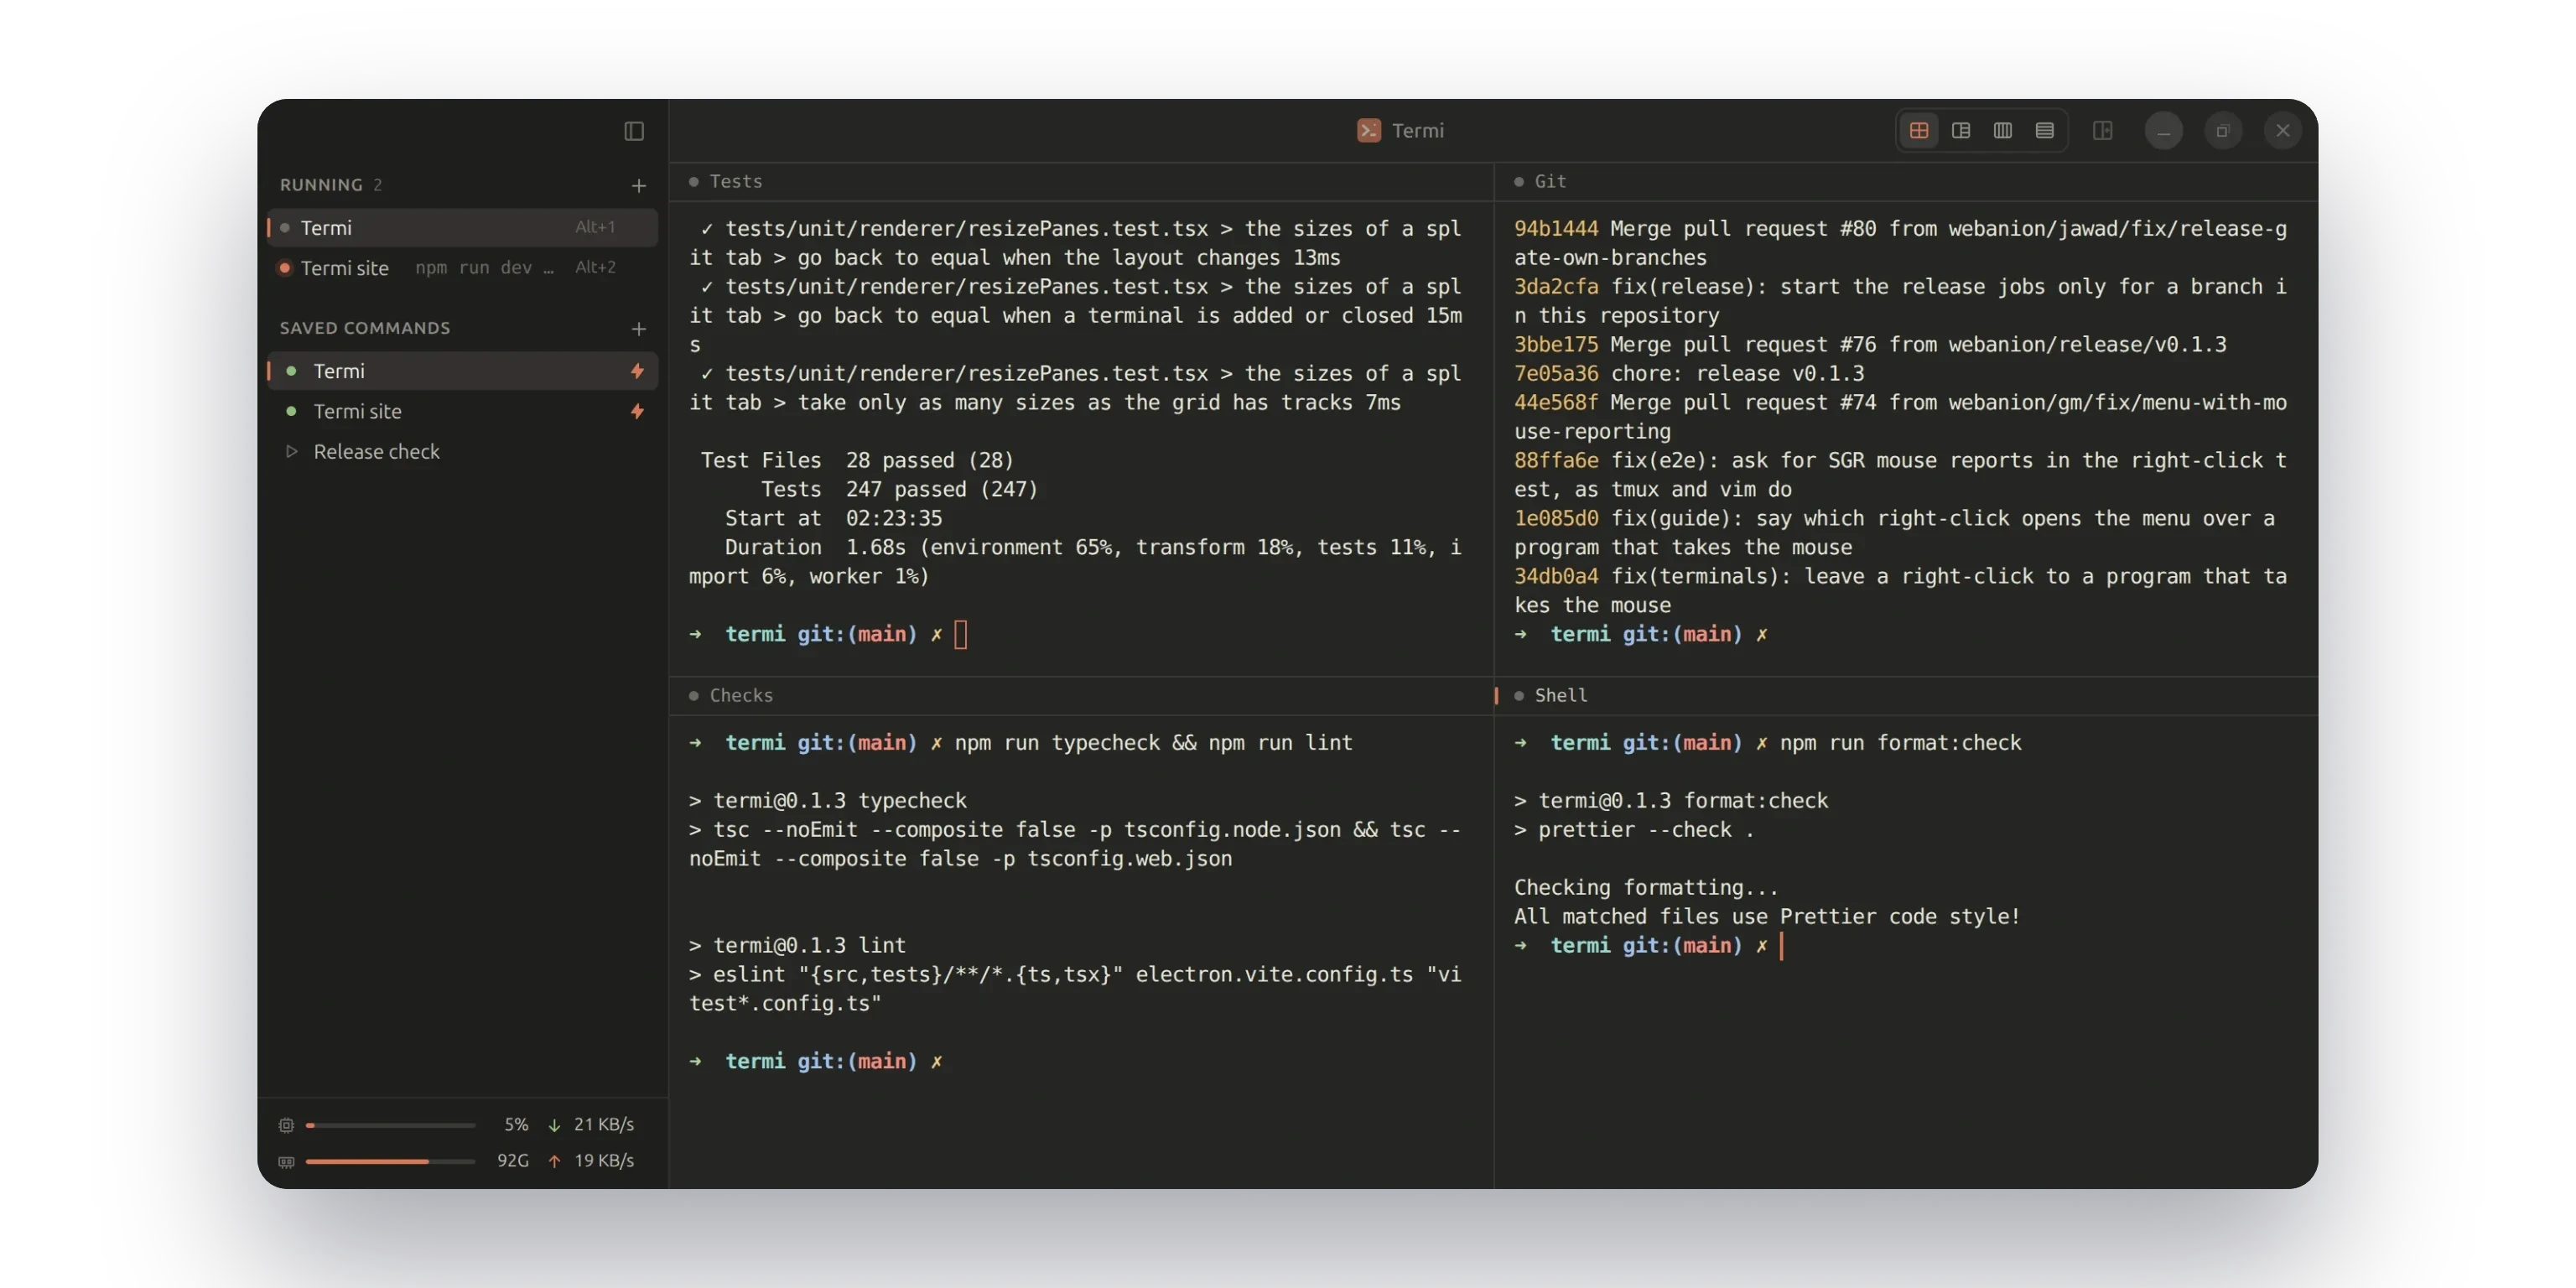Switch to main-plus-stack pane layout
This screenshot has width=2576, height=1288.
(1961, 130)
